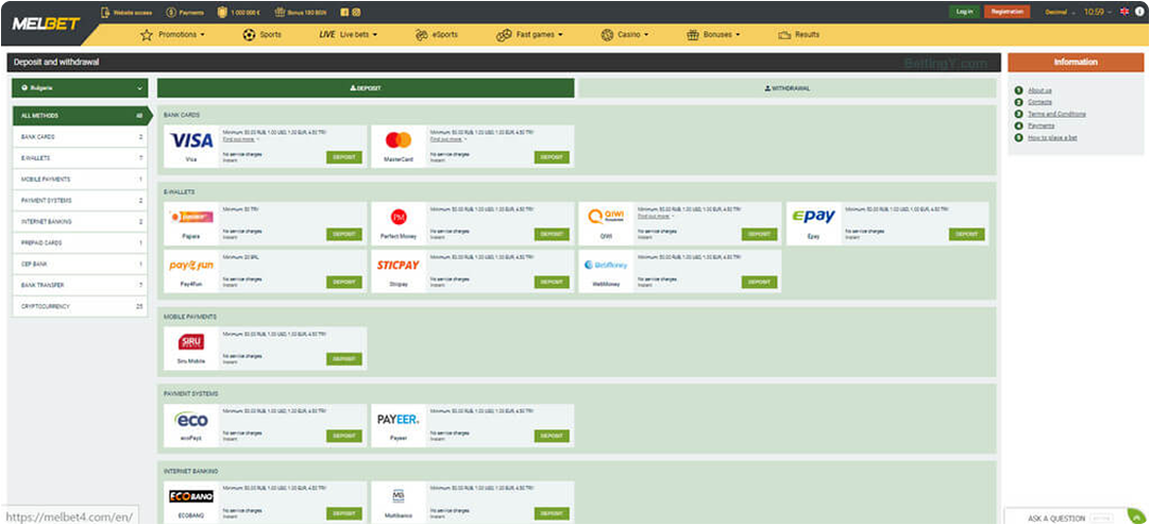This screenshot has height=525, width=1150.
Task: Open the About us link
Action: click(x=1040, y=91)
